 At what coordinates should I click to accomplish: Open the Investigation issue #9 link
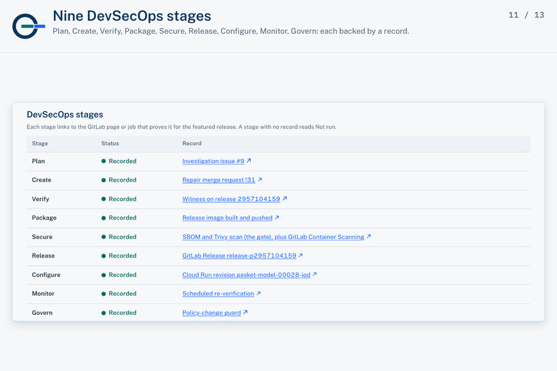pos(213,161)
